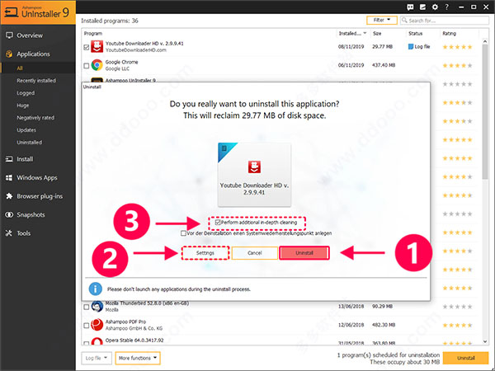
Task: Click the Mozilla Thunderbird icon in list
Action: click(97, 306)
